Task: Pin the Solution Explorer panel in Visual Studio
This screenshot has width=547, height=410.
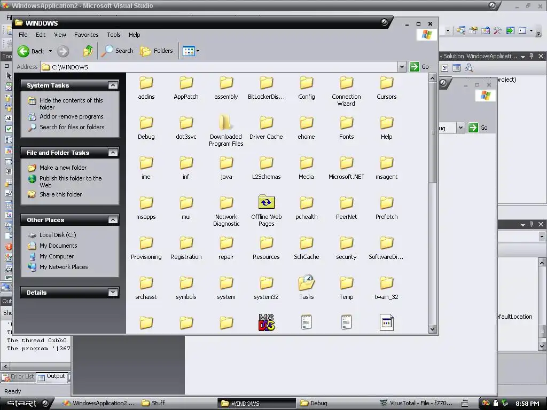Action: coord(532,56)
